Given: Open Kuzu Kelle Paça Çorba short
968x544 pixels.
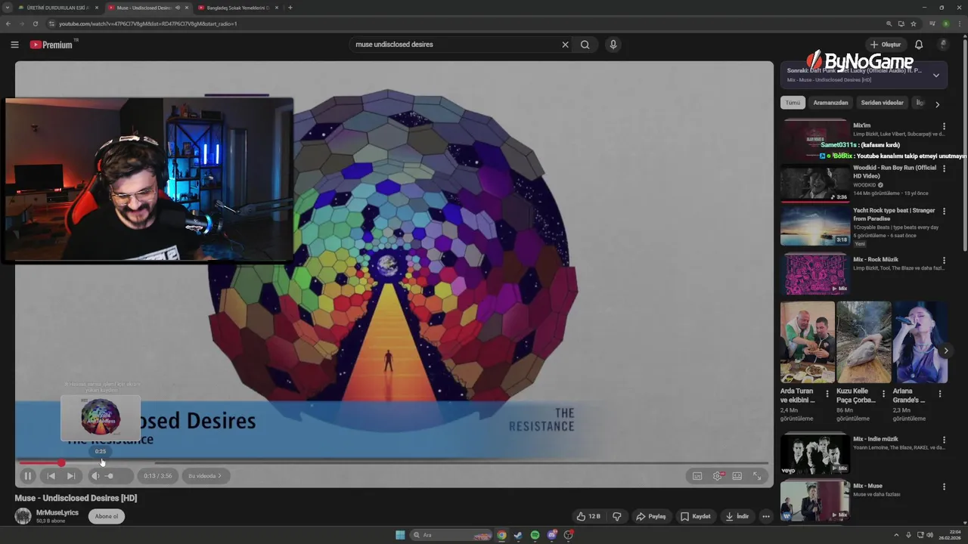Looking at the screenshot, I should coord(864,342).
